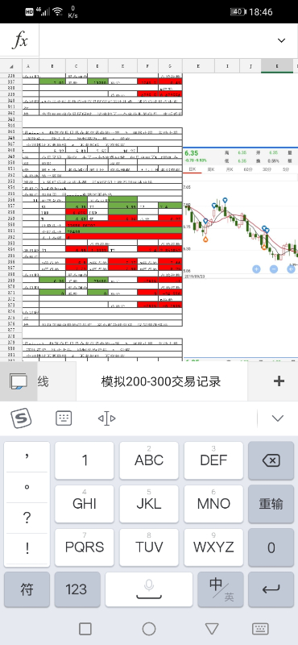Select column I header
This screenshot has width=298, height=645.
228,66
